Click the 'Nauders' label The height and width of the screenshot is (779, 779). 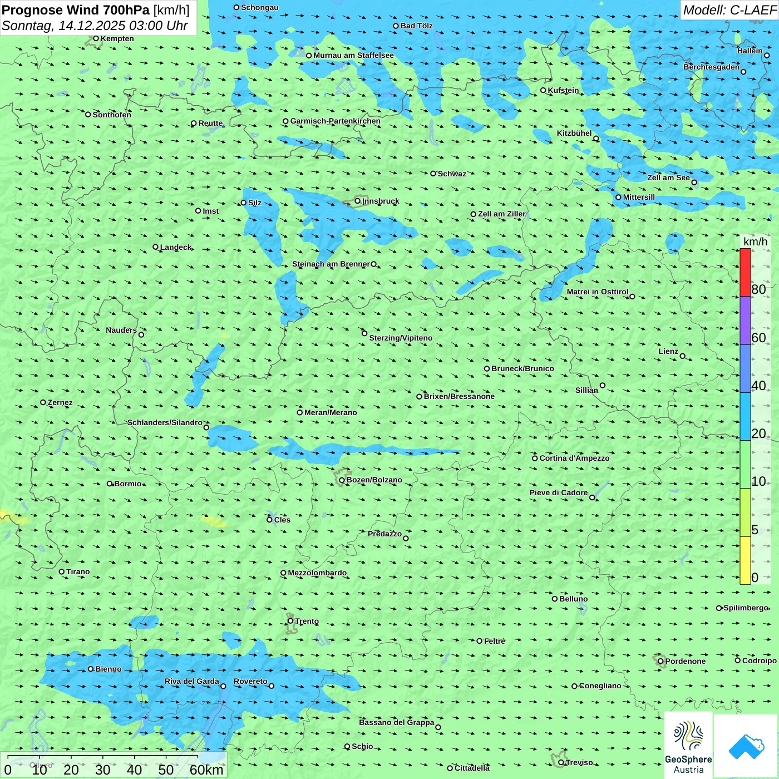[x=121, y=330]
